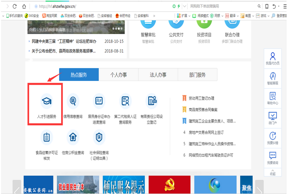
Task: Open 安徽公安网 banner
Action: [38, 184]
